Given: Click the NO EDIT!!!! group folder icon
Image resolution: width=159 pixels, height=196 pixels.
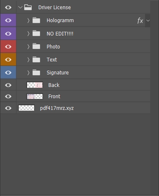Looking at the screenshot, I should (x=36, y=33).
